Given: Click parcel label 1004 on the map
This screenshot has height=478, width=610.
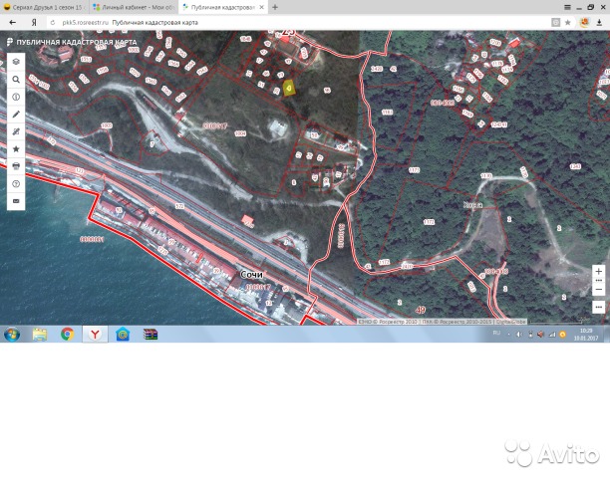Looking at the screenshot, I should 240,133.
